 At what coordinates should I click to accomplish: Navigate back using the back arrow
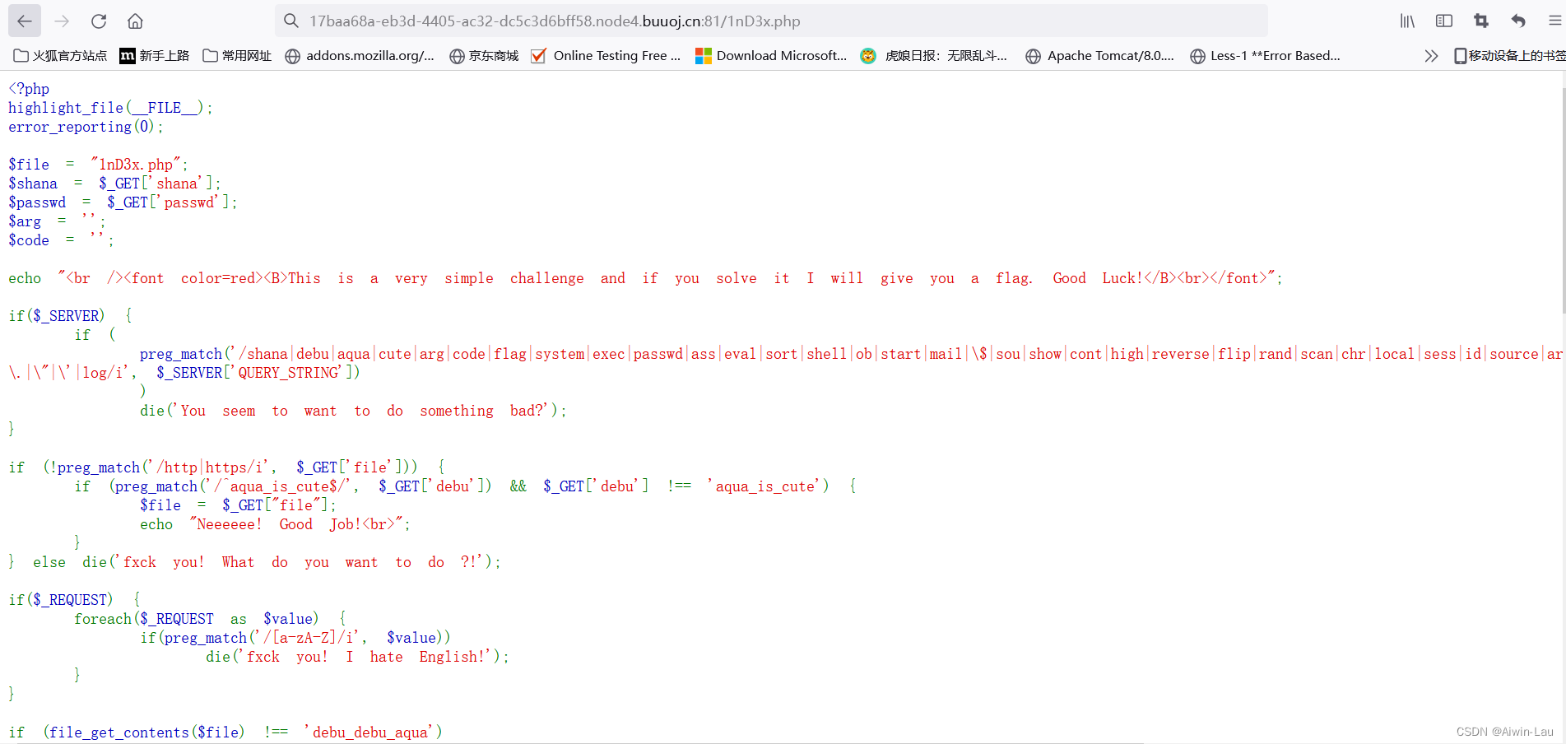(x=24, y=21)
